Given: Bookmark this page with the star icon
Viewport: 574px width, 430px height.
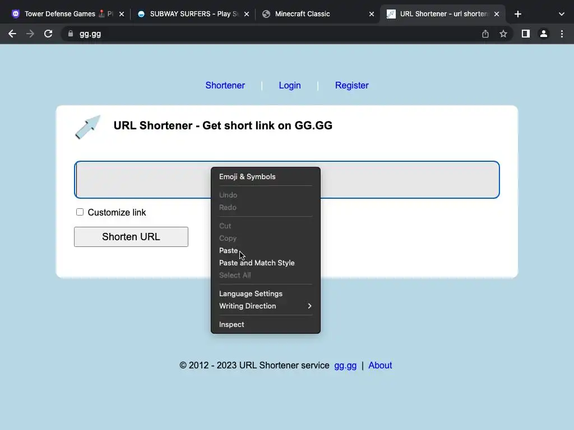Looking at the screenshot, I should pyautogui.click(x=503, y=34).
